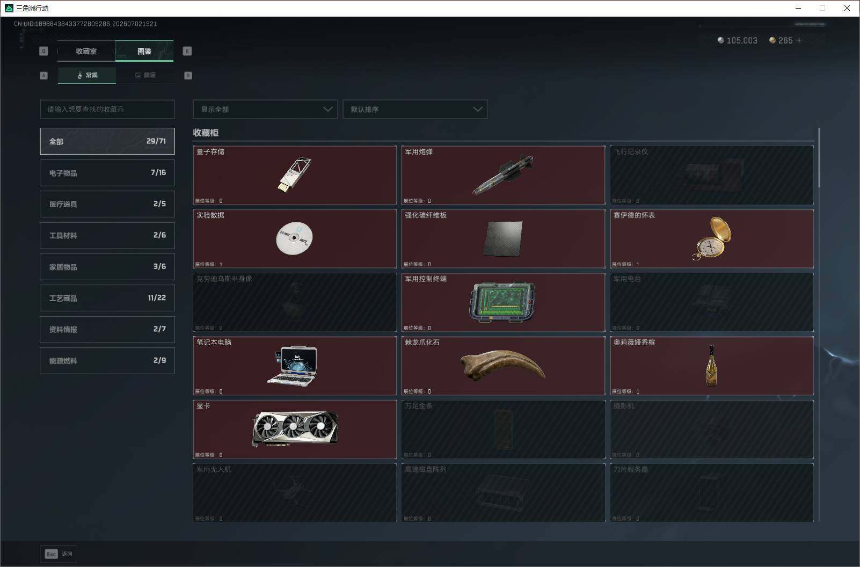Select the 量子存储 USB drive item
860x567 pixels.
(295, 175)
